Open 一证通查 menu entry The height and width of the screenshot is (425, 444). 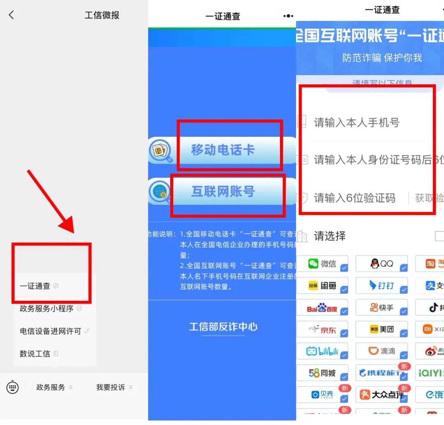(39, 286)
